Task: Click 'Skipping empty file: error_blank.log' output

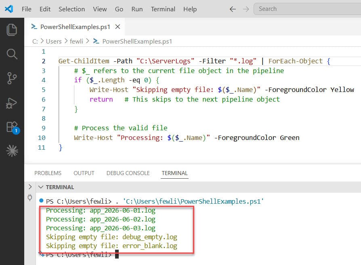Action: pyautogui.click(x=111, y=246)
